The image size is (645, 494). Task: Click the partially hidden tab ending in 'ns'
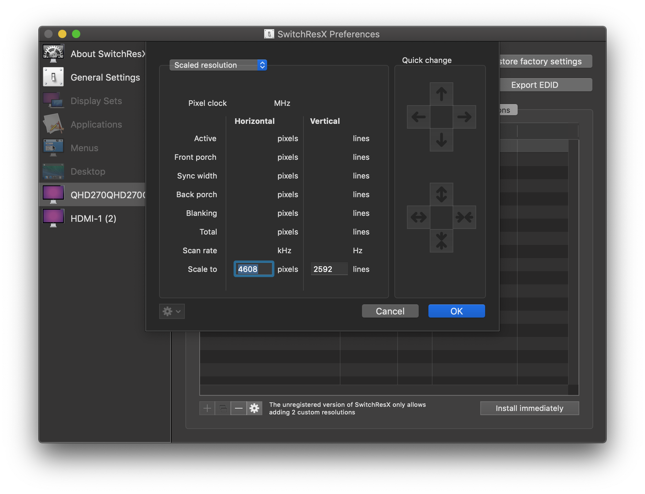pos(508,110)
